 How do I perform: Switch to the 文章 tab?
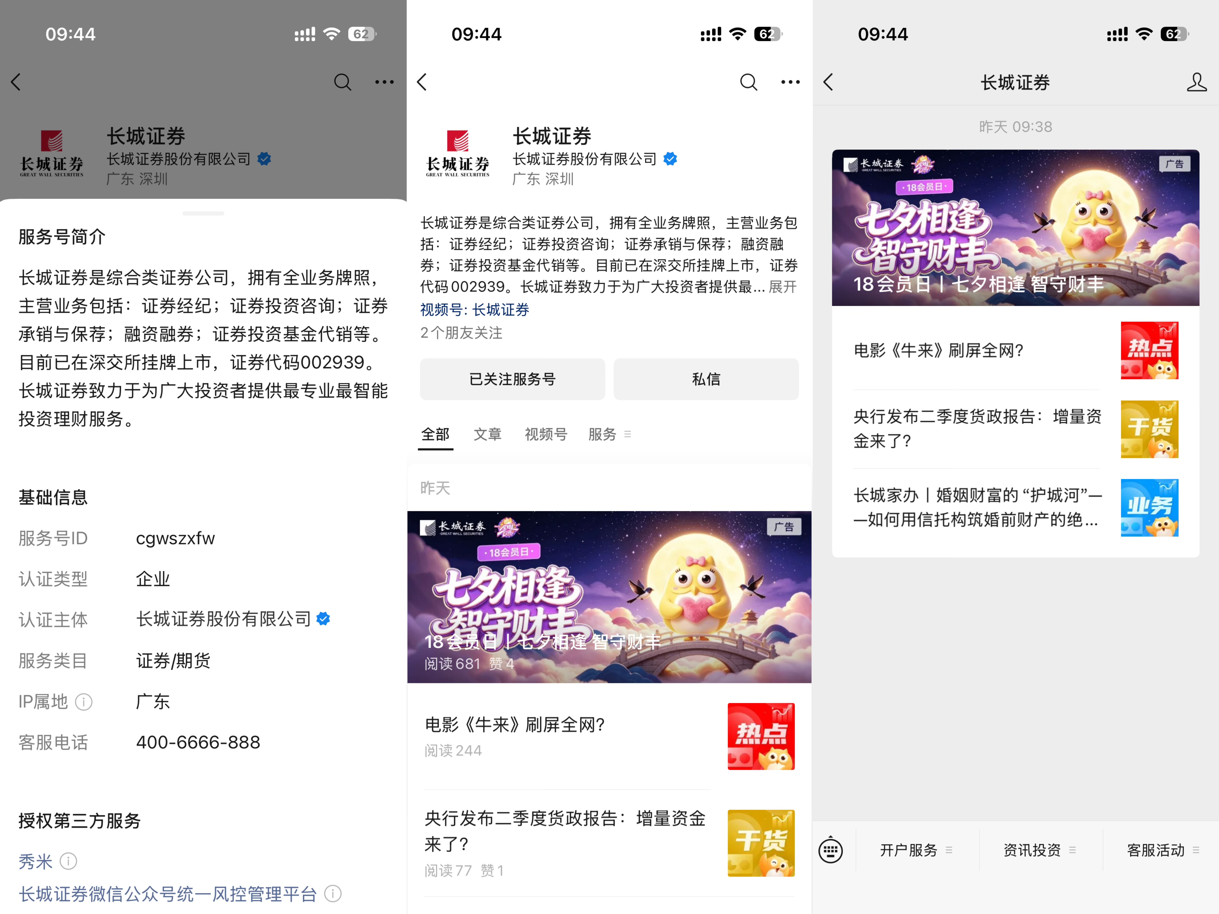point(488,434)
